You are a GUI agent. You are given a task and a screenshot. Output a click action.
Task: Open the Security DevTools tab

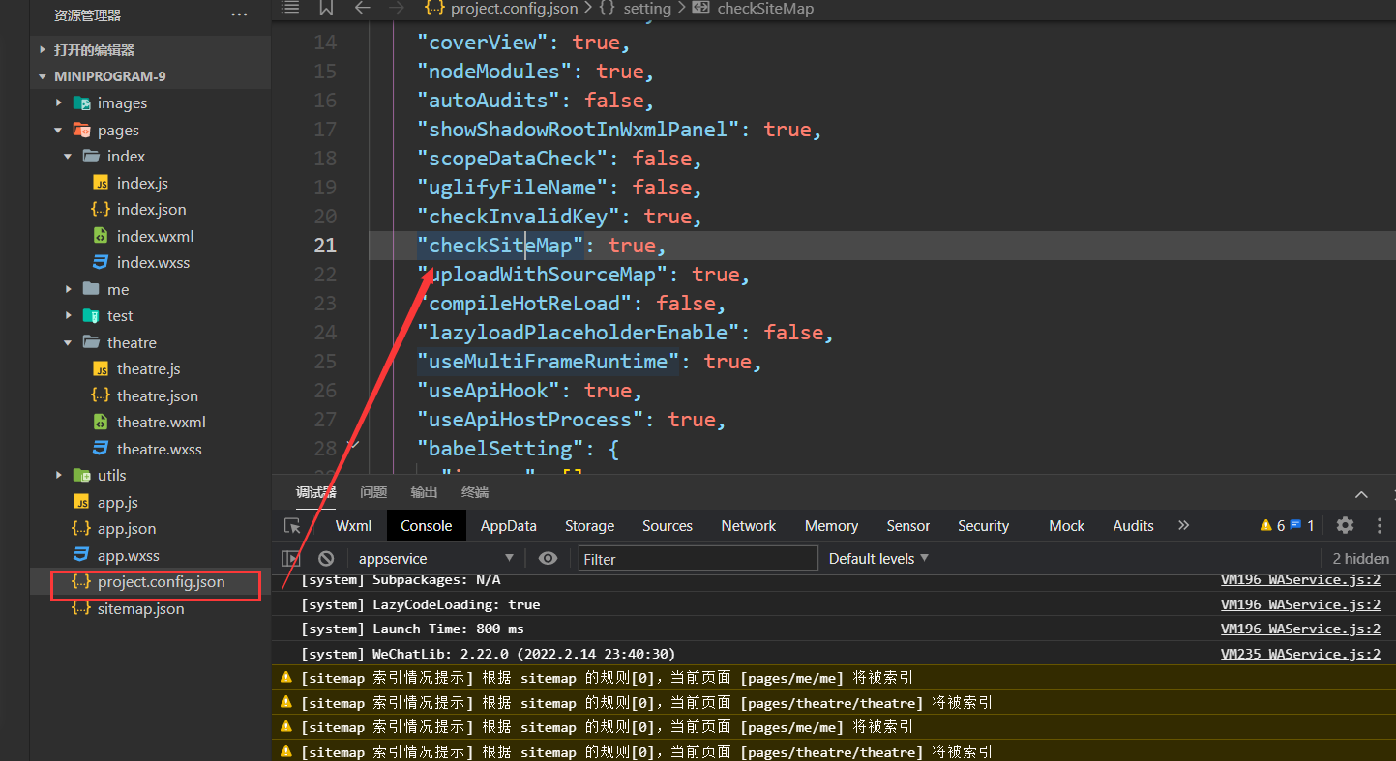983,526
